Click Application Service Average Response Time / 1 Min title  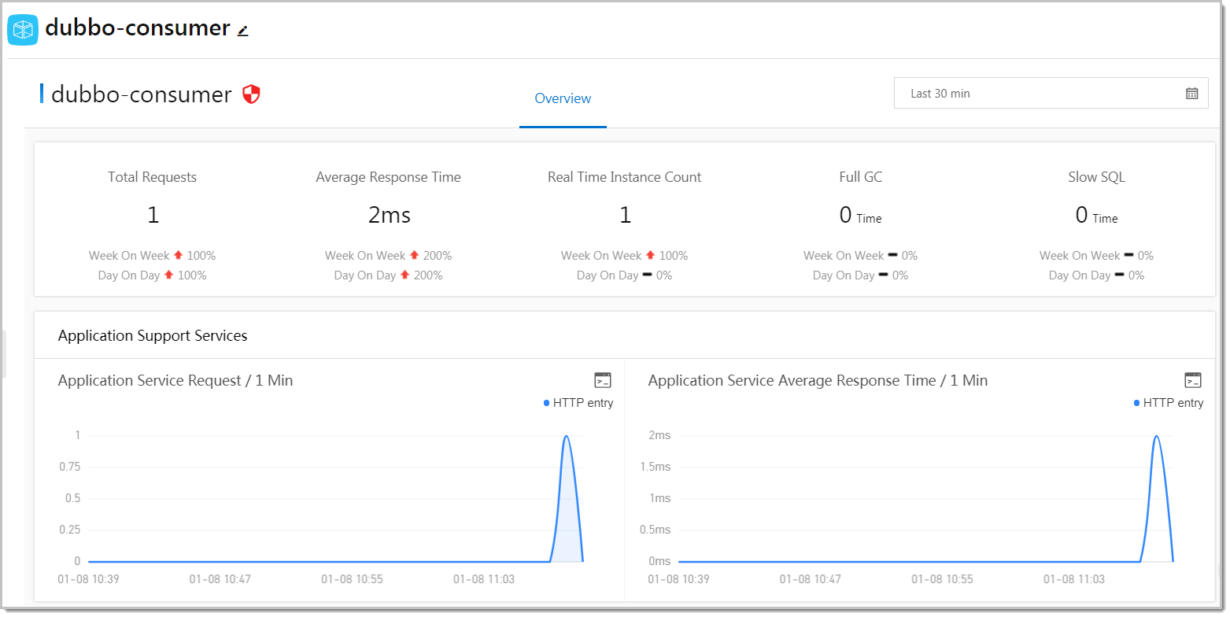click(818, 381)
